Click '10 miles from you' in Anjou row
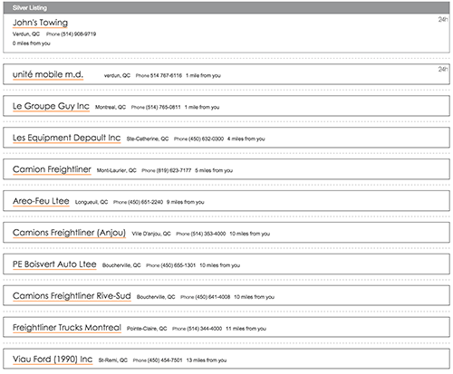 pyautogui.click(x=250, y=234)
